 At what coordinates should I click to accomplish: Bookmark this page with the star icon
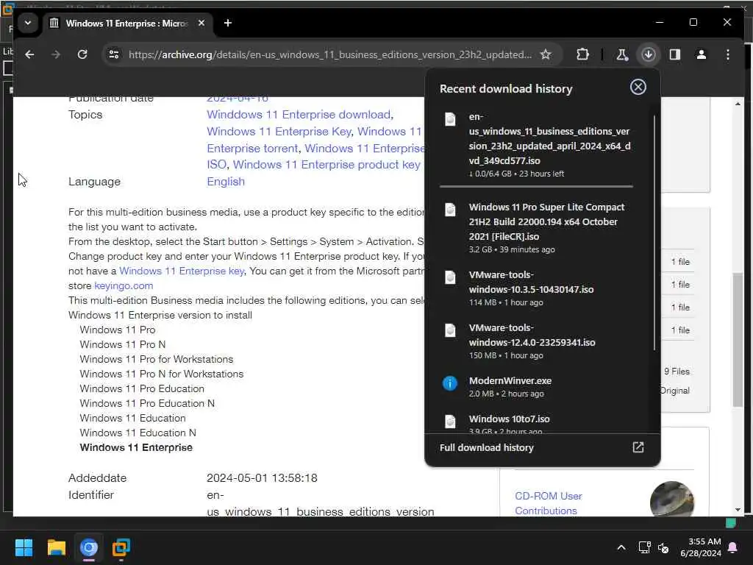(546, 54)
